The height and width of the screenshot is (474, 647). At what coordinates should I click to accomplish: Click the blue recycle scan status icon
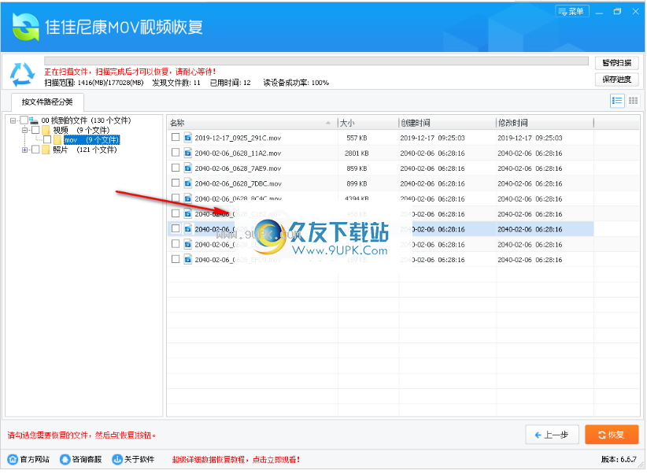pos(22,74)
